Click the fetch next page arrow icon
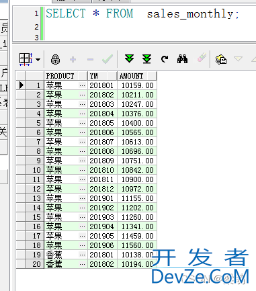256x291 pixels. click(129, 59)
